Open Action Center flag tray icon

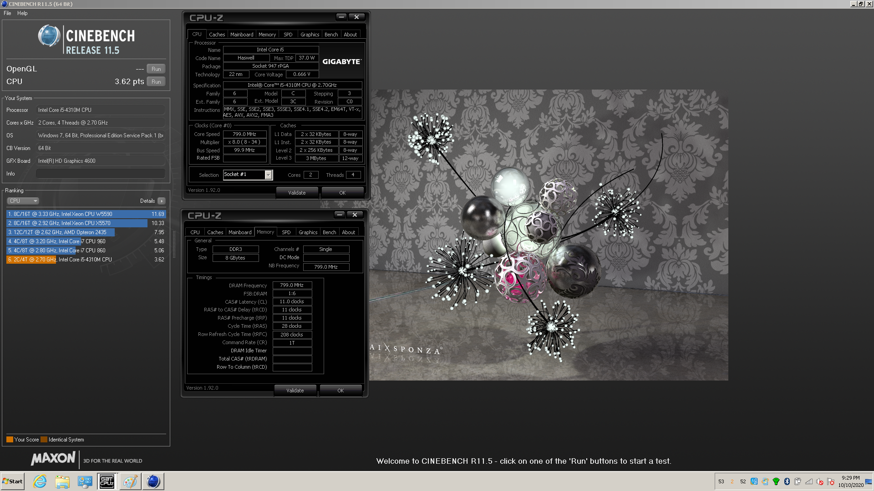(831, 481)
